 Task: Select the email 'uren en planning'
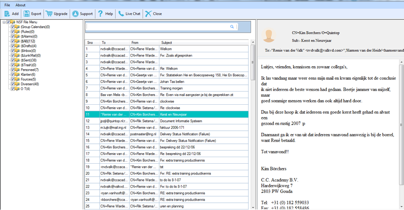[167, 206]
